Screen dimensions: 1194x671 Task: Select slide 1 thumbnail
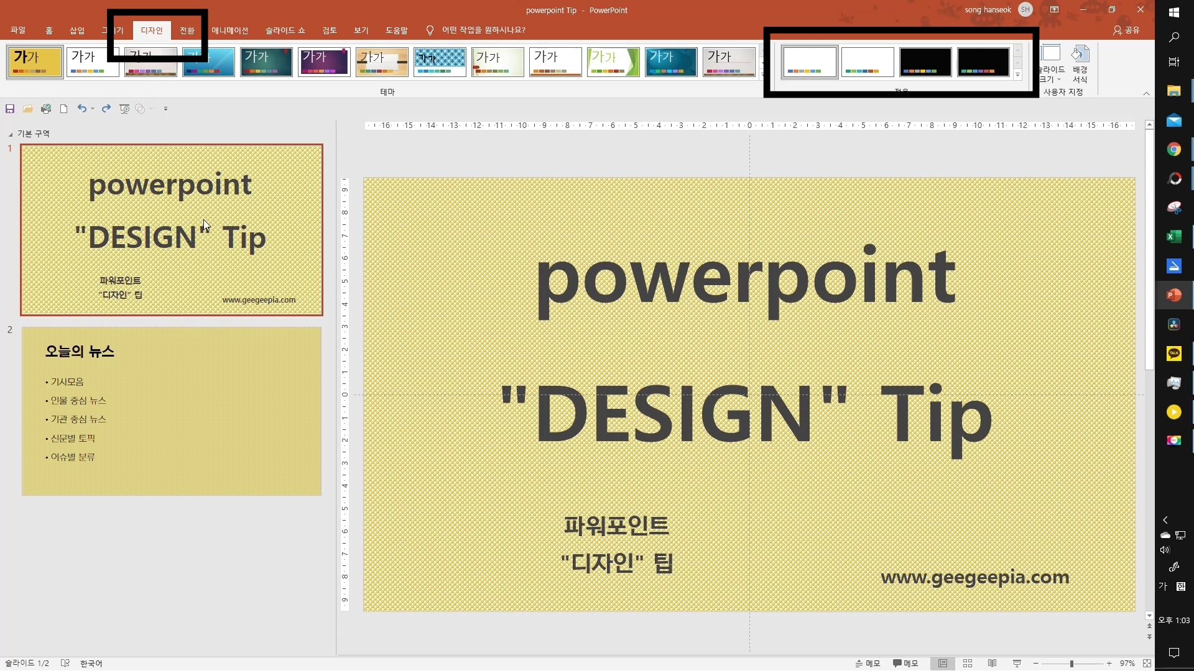(x=172, y=230)
